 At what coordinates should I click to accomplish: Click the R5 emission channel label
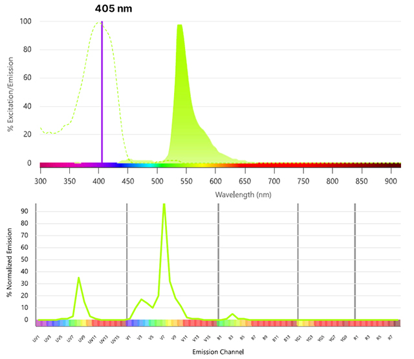pos(379,338)
